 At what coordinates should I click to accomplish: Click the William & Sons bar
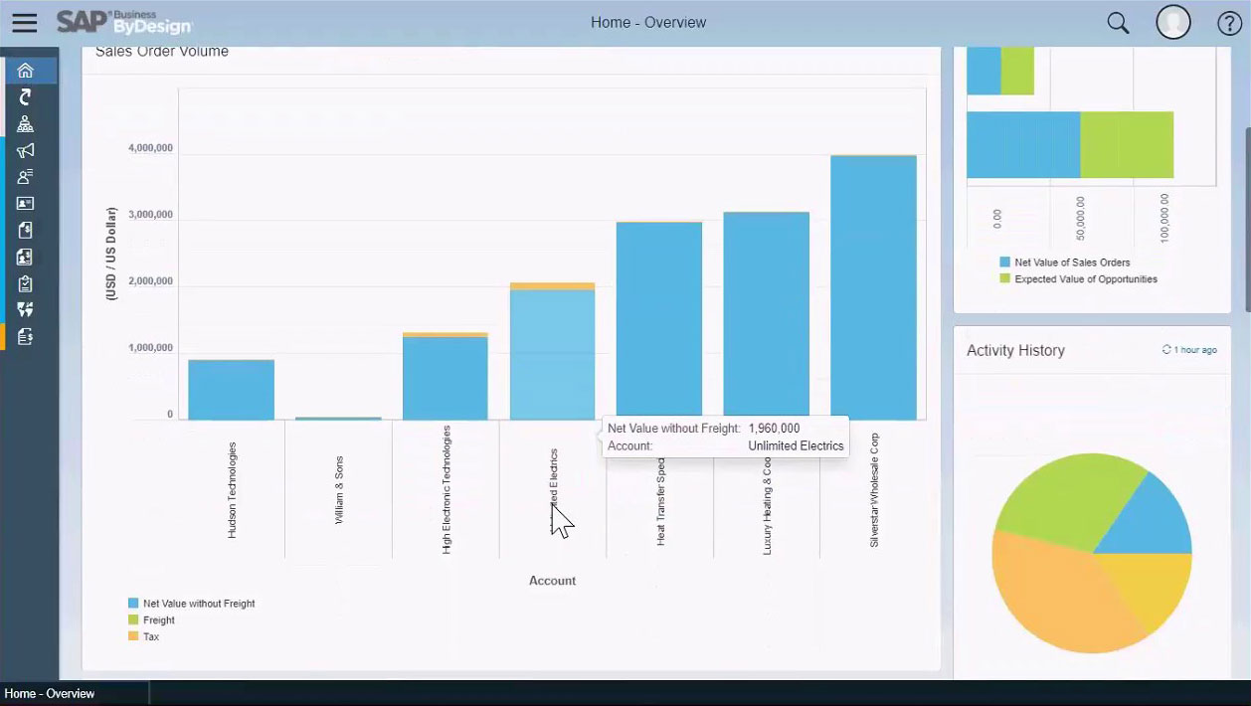point(338,419)
